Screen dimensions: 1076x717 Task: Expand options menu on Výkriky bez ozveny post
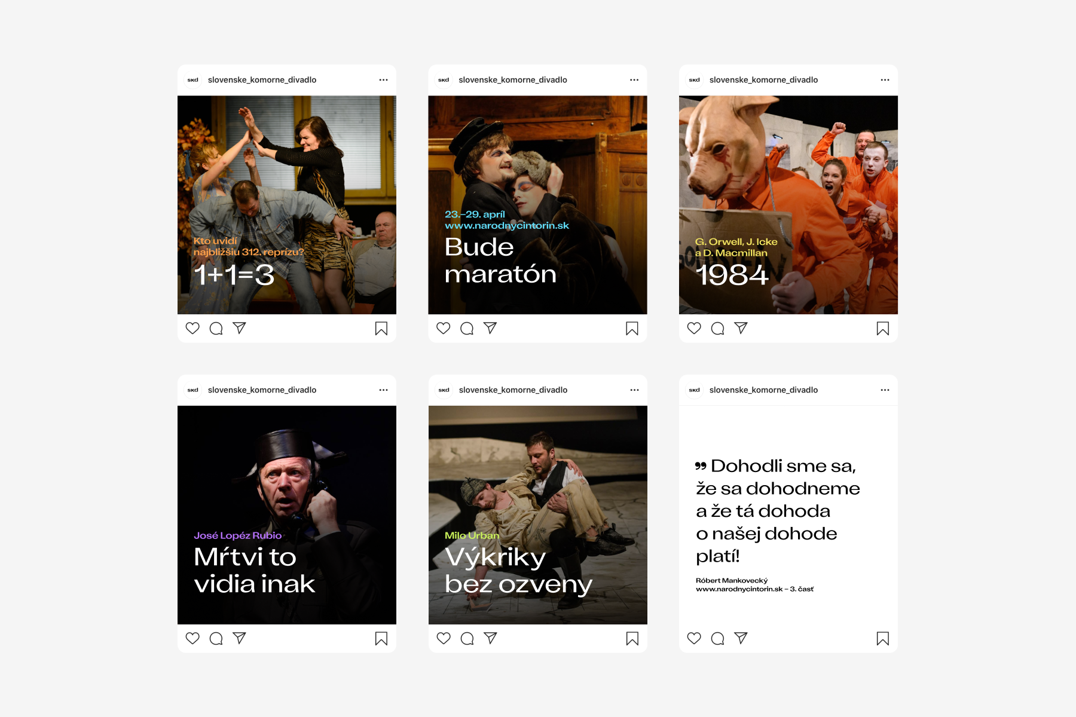click(x=634, y=390)
